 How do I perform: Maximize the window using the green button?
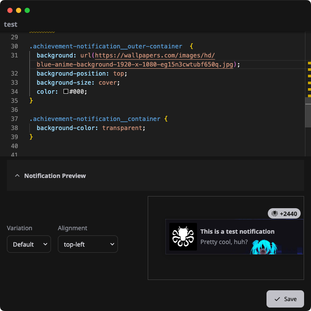point(27,10)
